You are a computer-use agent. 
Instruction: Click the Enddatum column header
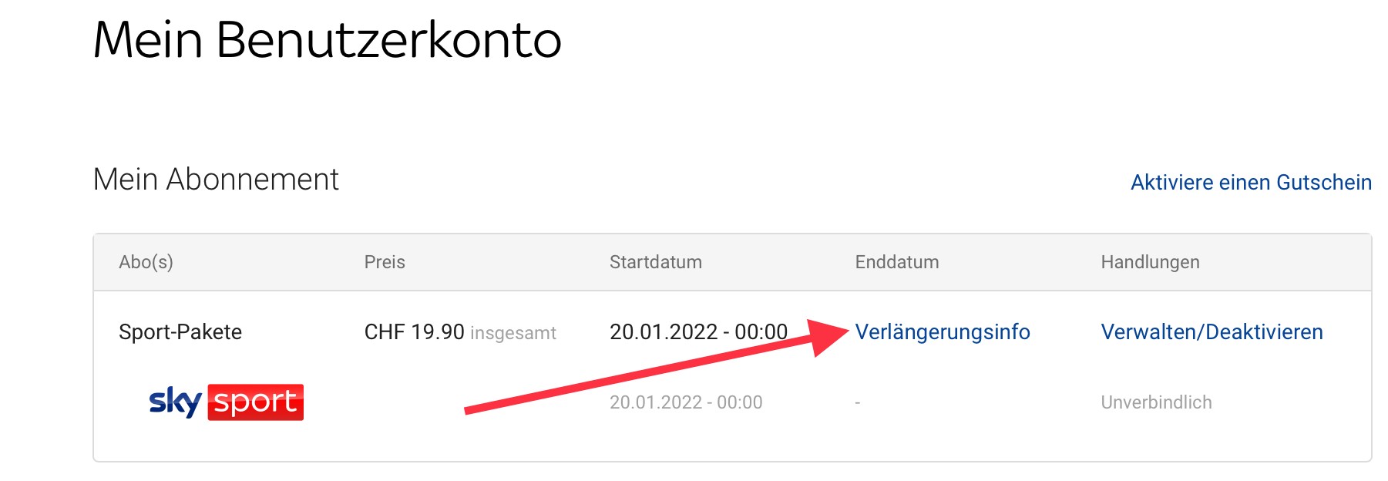[x=896, y=262]
